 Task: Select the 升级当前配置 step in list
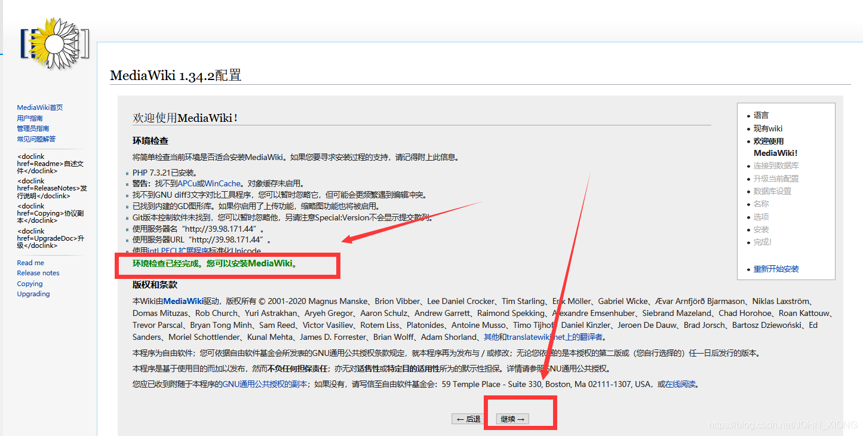[776, 179]
